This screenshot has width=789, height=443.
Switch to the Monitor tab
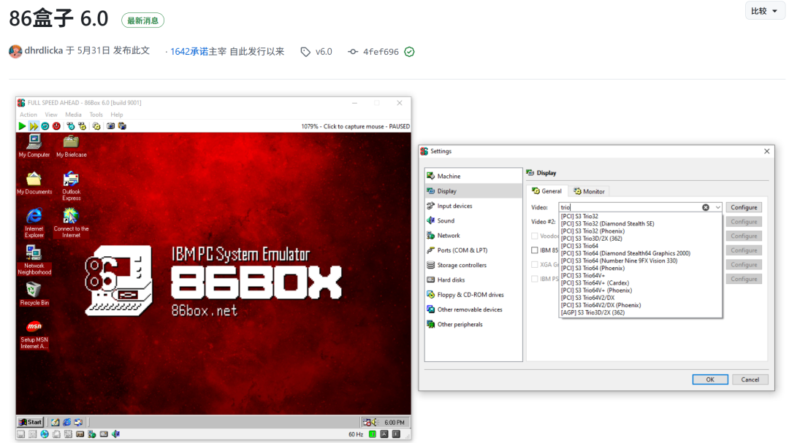(x=589, y=192)
